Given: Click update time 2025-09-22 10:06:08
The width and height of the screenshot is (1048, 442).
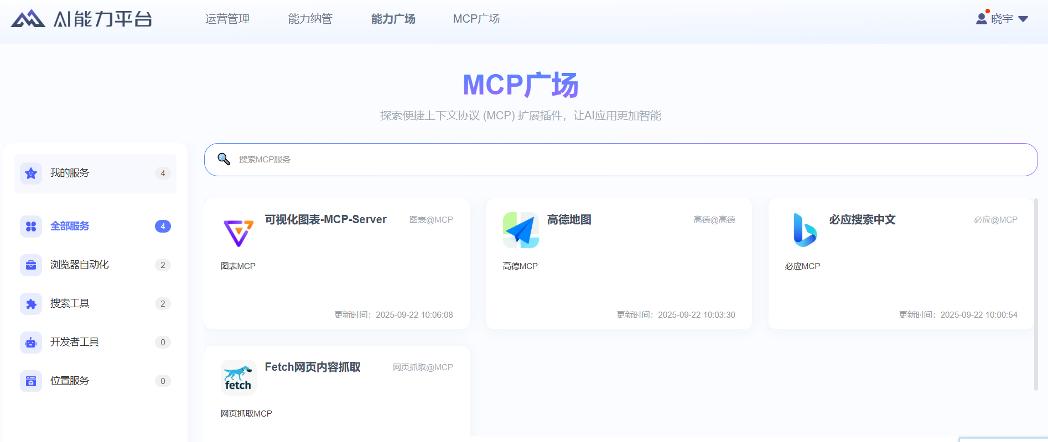Looking at the screenshot, I should coord(393,315).
